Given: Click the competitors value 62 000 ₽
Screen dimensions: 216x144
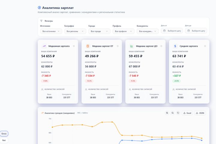Looking at the screenshot, I should (47, 66).
